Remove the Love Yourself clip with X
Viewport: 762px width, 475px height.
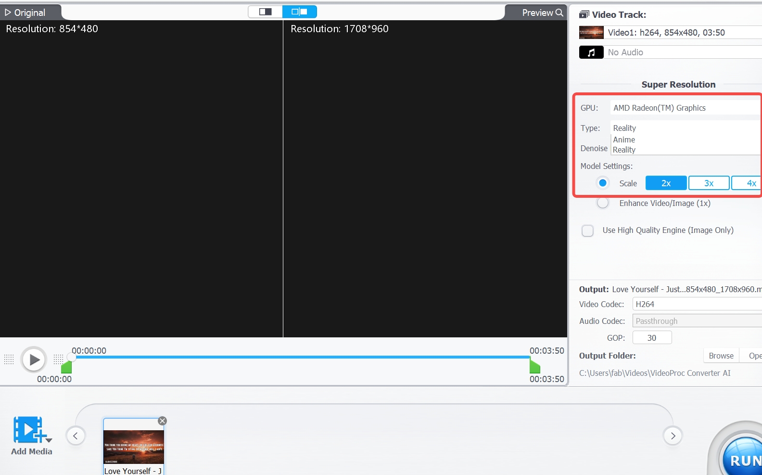click(163, 421)
